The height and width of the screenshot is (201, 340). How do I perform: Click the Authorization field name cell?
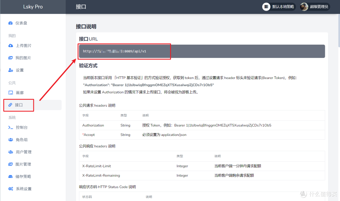coord(93,126)
